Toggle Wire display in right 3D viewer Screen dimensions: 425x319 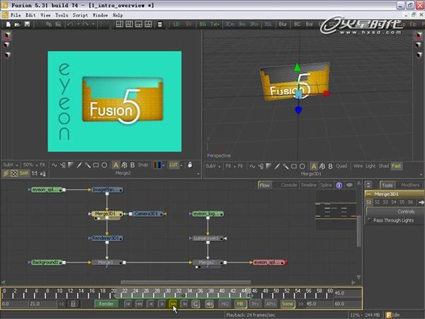coord(358,166)
